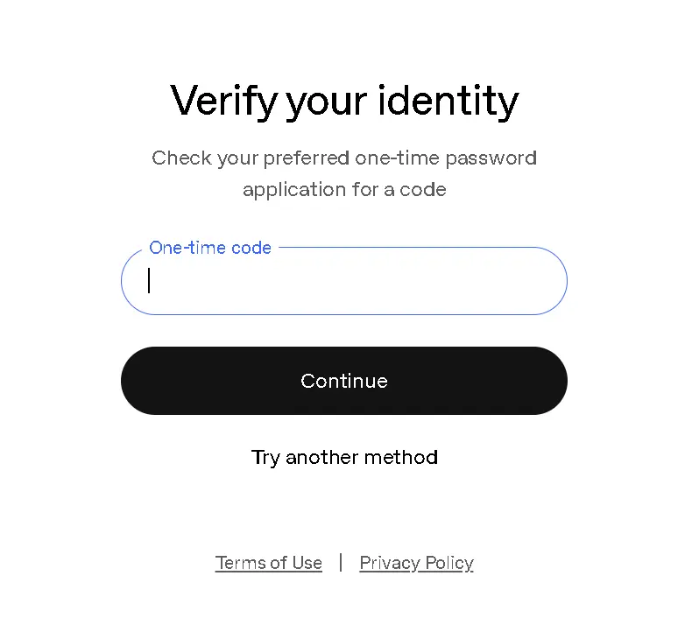Click the word "identity" in the title
Screen dimensions: 685x632
point(448,102)
